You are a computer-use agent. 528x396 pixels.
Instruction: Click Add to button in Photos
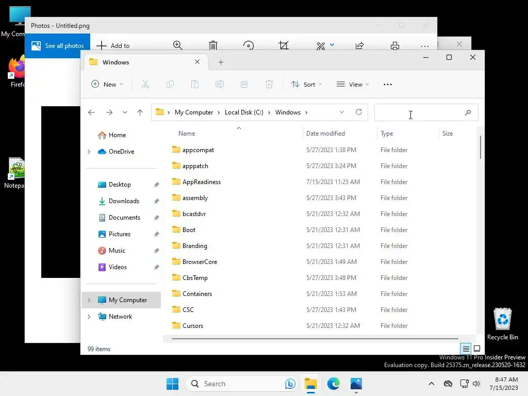point(113,45)
